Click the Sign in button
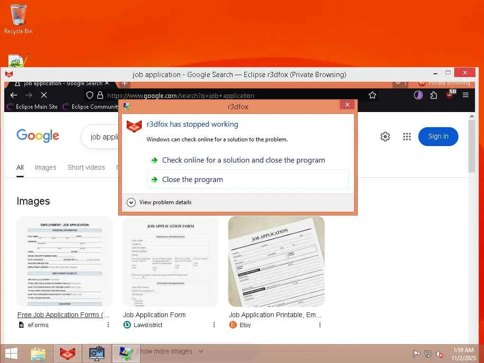 pos(438,137)
